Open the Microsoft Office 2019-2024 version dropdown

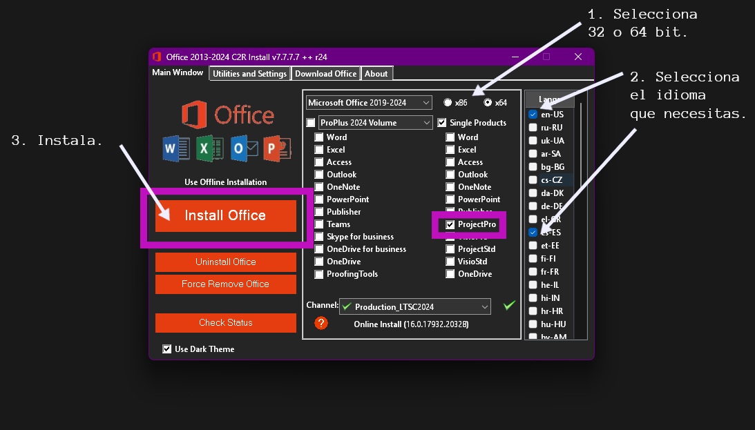pyautogui.click(x=369, y=102)
